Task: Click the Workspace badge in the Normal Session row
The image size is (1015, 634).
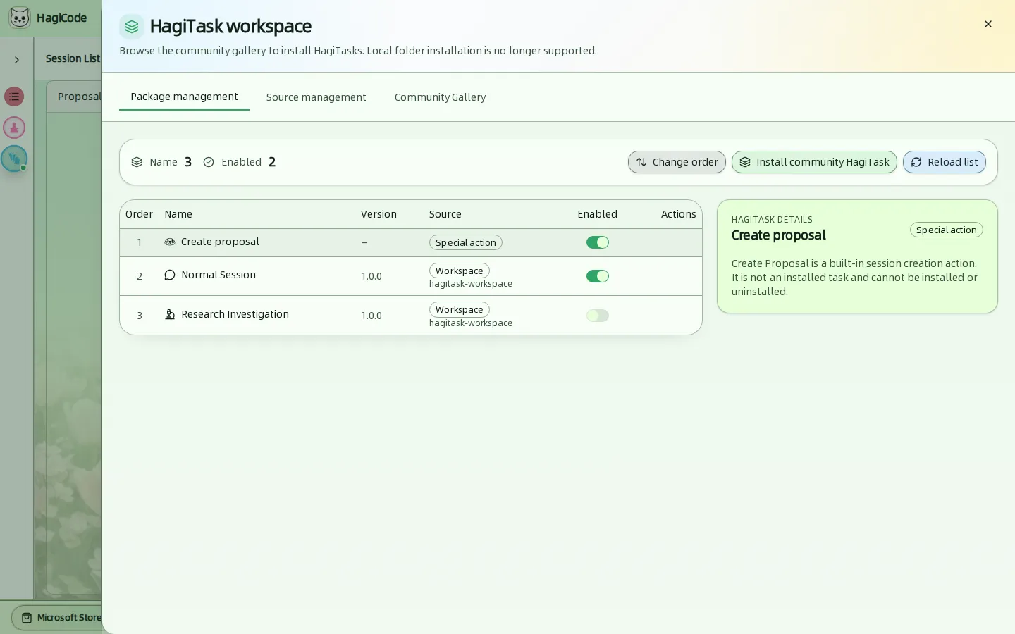Action: coord(460,271)
